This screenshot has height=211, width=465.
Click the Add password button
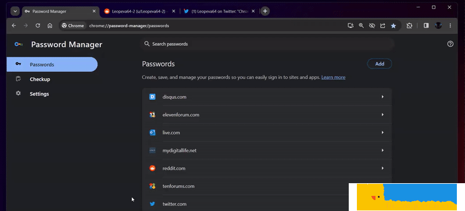click(x=380, y=64)
